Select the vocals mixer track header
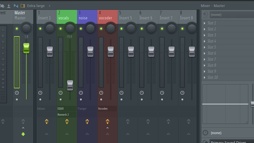This screenshot has height=143, width=254. (x=67, y=16)
